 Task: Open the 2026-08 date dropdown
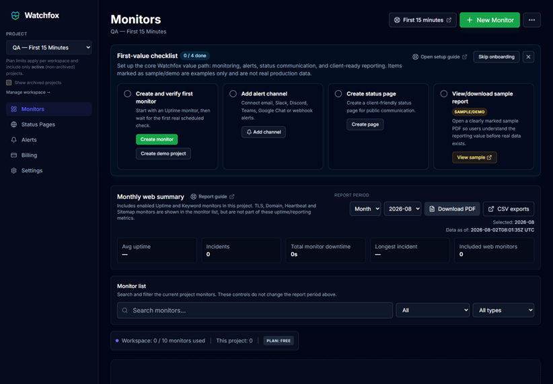click(x=403, y=208)
